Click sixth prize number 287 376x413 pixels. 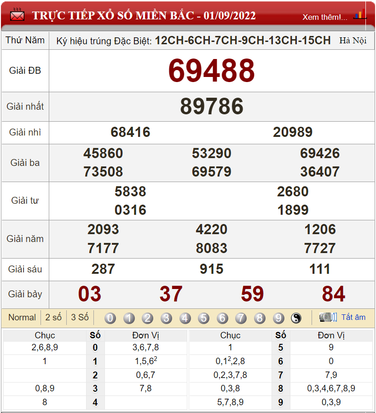coord(103,269)
